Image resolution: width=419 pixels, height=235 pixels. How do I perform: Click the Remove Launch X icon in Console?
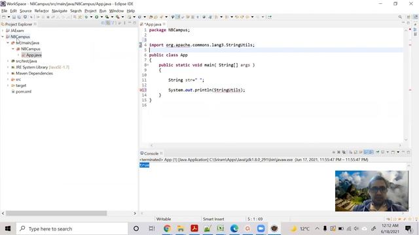(338, 152)
